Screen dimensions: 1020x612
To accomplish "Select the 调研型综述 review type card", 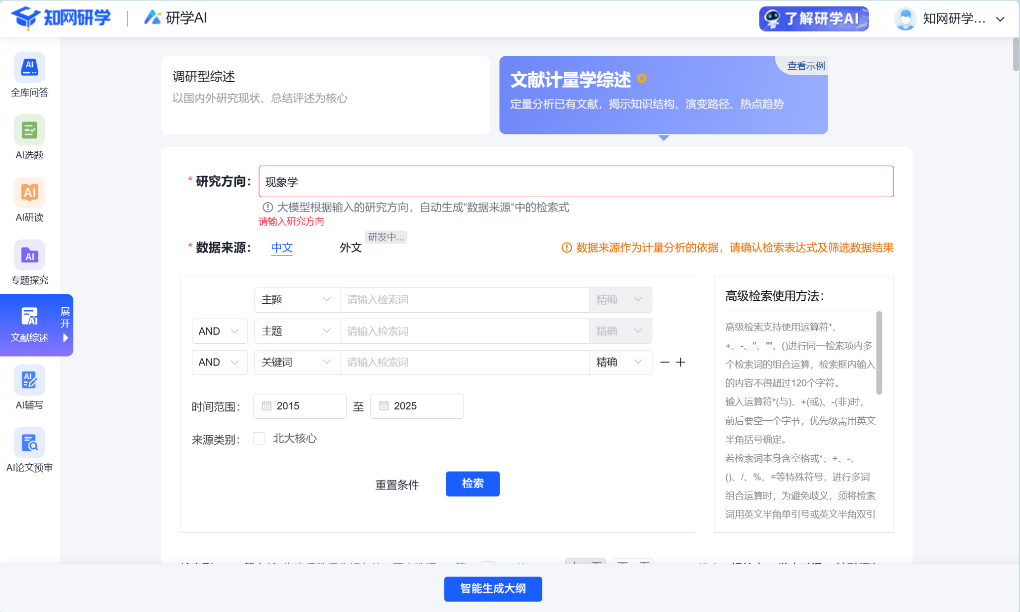I will pyautogui.click(x=325, y=95).
